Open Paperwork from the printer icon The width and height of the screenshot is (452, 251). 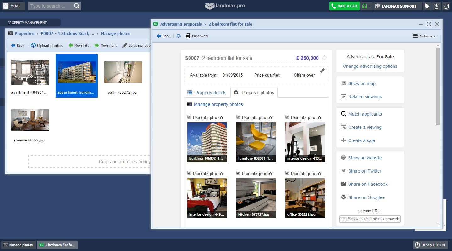(x=188, y=36)
